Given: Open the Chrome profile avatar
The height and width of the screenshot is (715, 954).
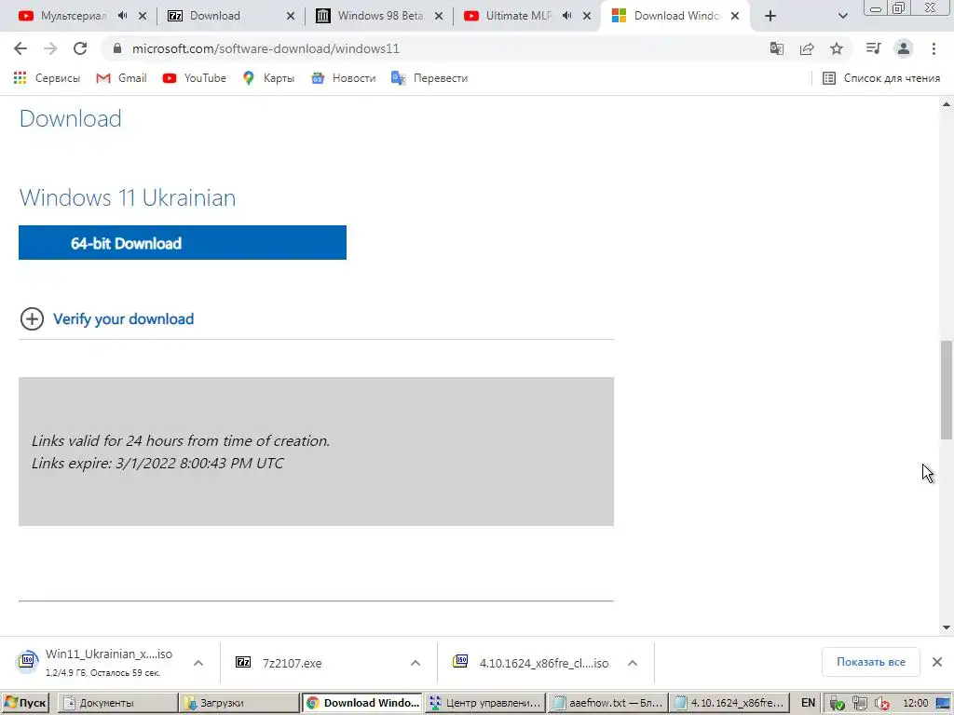Looking at the screenshot, I should (x=904, y=48).
